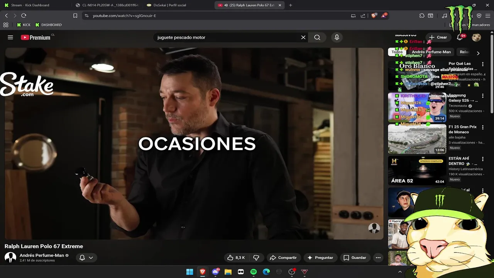Click the Compartir button
494x278 pixels.
pyautogui.click(x=283, y=258)
